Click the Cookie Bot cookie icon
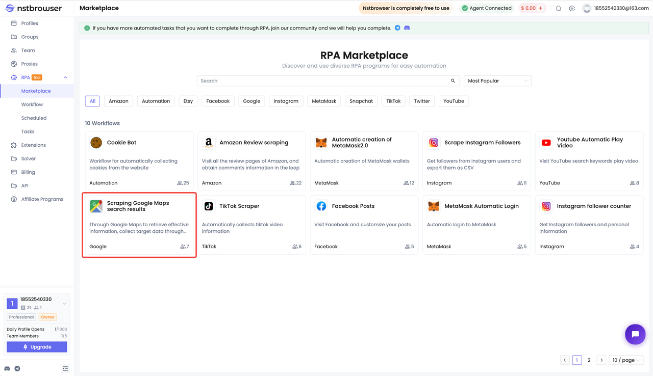 [x=96, y=143]
